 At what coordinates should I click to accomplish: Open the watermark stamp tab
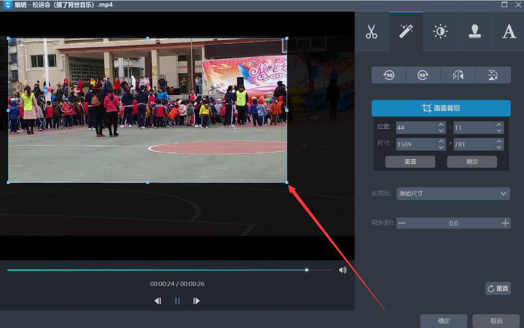pos(475,32)
